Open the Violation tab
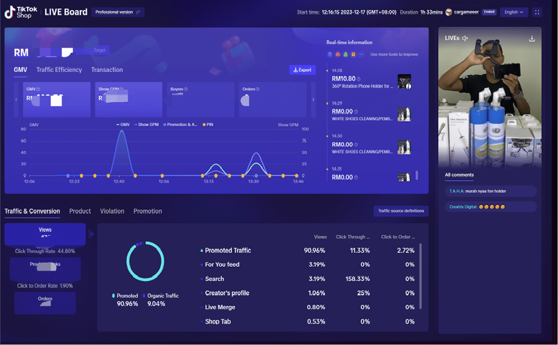This screenshot has width=558, height=345. [x=112, y=211]
